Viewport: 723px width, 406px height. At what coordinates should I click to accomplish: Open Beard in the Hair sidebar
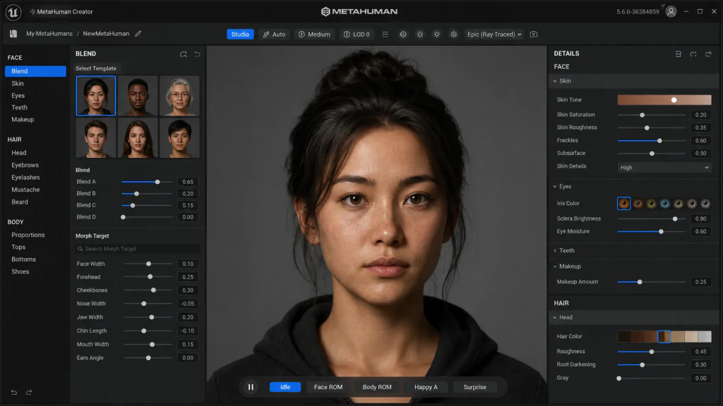[20, 202]
